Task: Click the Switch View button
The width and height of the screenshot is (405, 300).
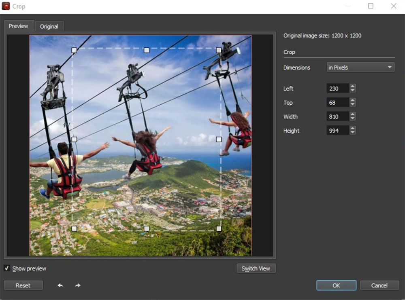Action: click(x=256, y=268)
